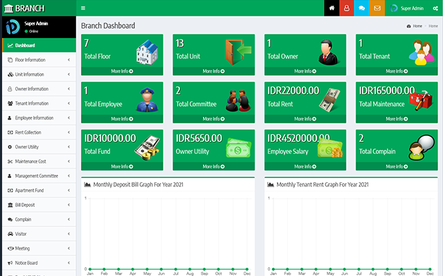This screenshot has height=276, width=443.
Task: Click the toolbox icon on Total Maintenance card
Action: 421,100
